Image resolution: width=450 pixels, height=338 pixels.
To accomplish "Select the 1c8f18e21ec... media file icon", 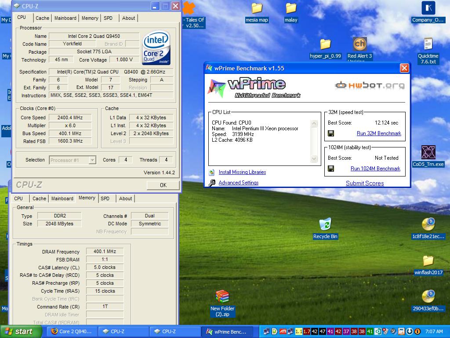I will click(428, 224).
